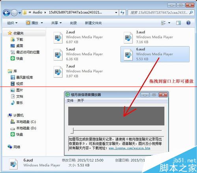
Task: Open the 播放 dropdown arrow
Action: tap(42, 23)
